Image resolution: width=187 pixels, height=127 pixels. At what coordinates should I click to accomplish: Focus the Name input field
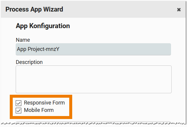[x=93, y=49]
